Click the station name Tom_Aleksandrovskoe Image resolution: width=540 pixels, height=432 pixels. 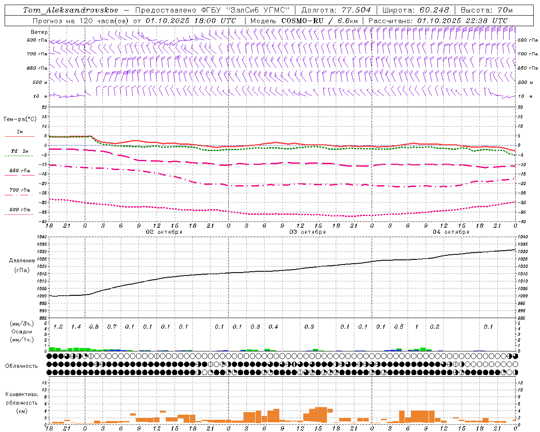[71, 10]
